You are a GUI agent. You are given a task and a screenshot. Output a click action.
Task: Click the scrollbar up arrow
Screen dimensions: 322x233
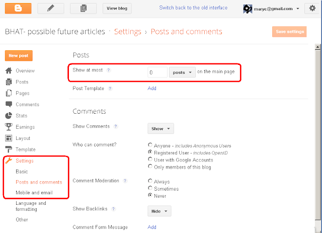317,47
